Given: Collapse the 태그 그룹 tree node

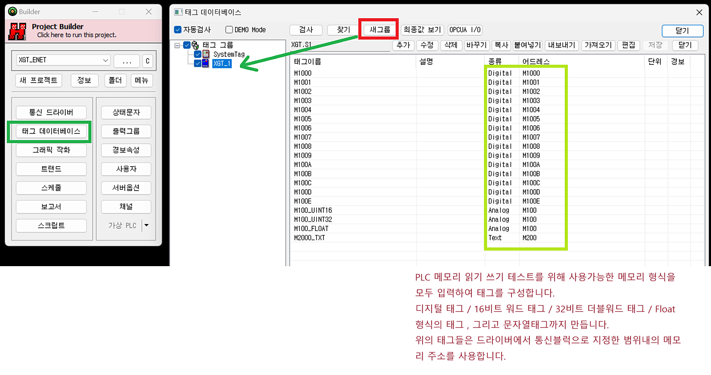Looking at the screenshot, I should [x=177, y=45].
